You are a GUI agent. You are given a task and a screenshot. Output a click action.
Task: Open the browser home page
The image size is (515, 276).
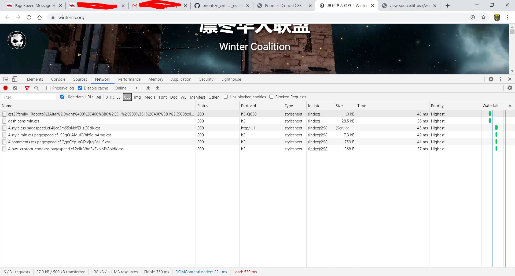click(x=39, y=17)
